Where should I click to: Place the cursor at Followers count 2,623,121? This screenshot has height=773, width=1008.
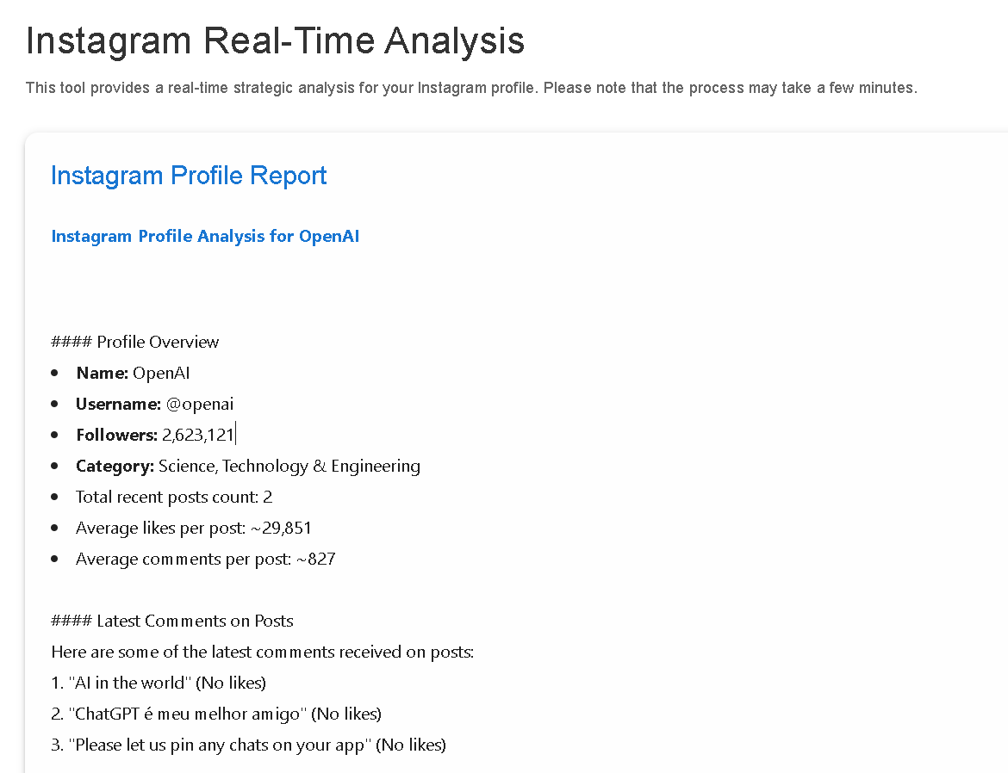tap(198, 435)
